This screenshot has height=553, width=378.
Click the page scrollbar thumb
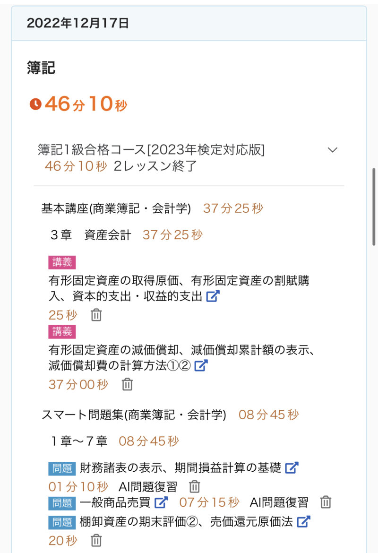(x=374, y=206)
